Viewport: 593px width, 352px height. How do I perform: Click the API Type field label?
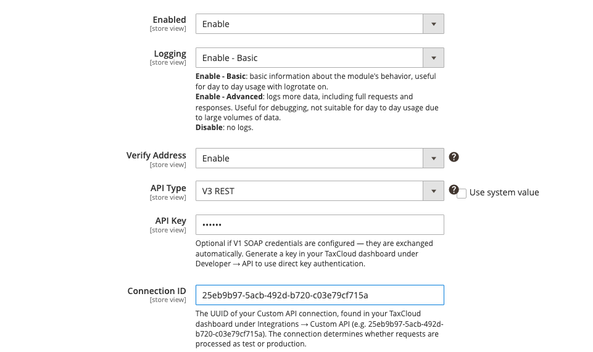click(168, 188)
